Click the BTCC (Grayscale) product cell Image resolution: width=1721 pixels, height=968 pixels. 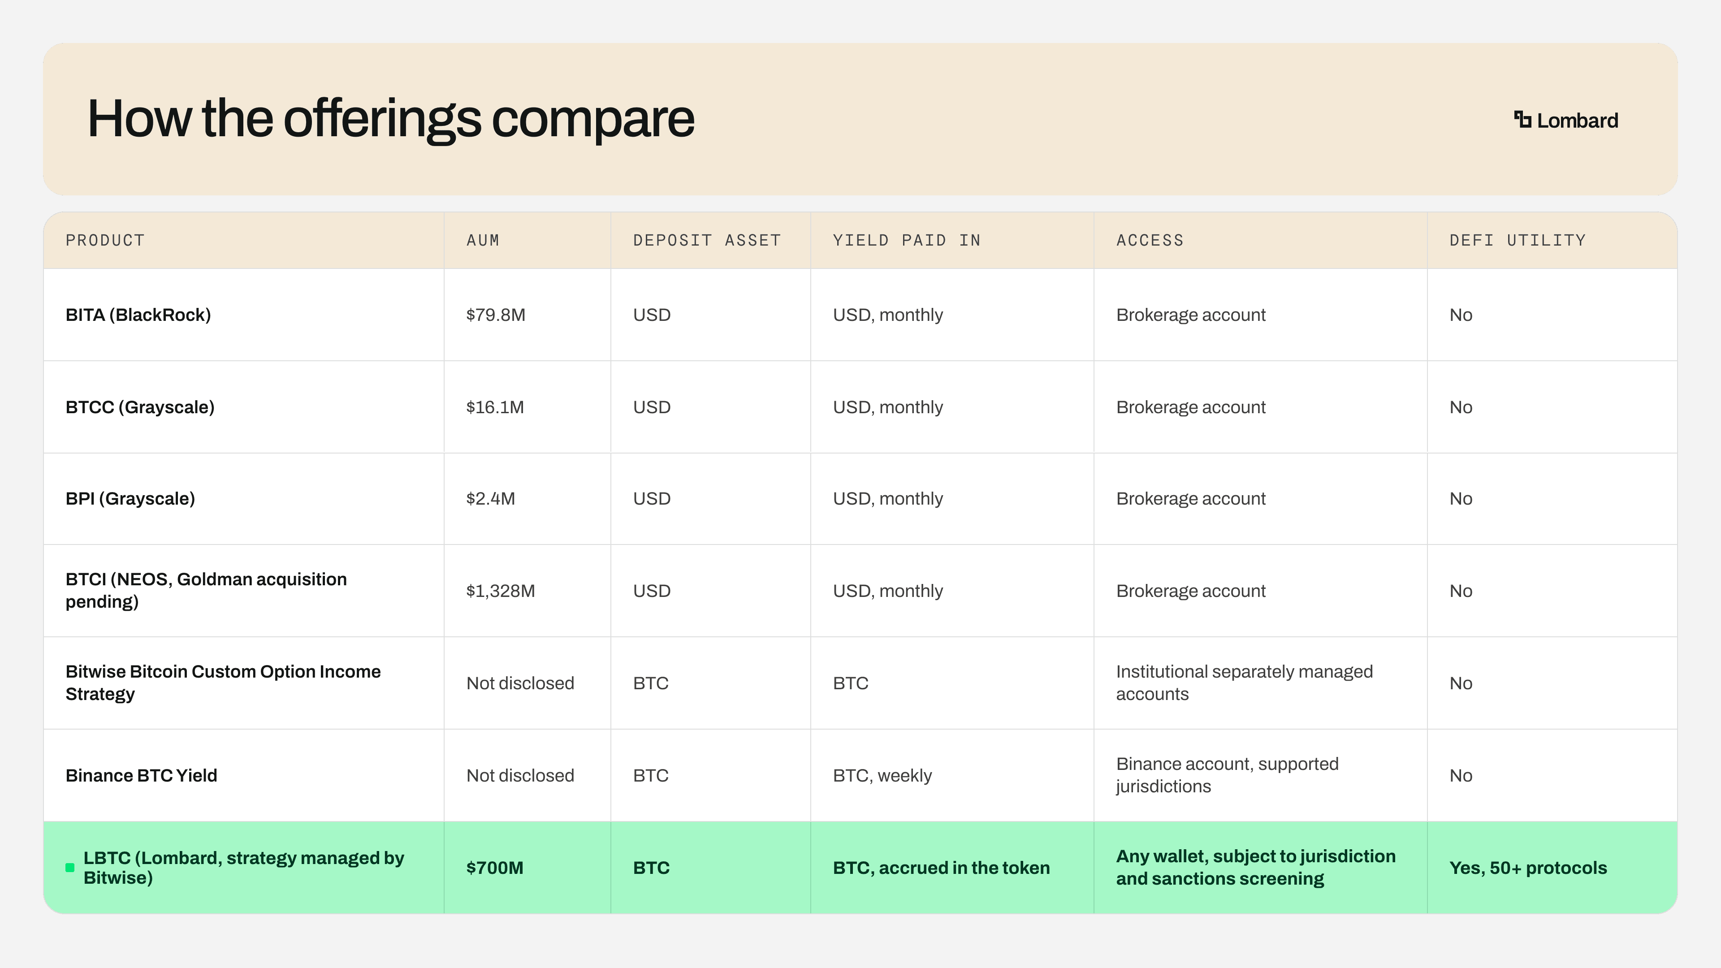coord(140,407)
